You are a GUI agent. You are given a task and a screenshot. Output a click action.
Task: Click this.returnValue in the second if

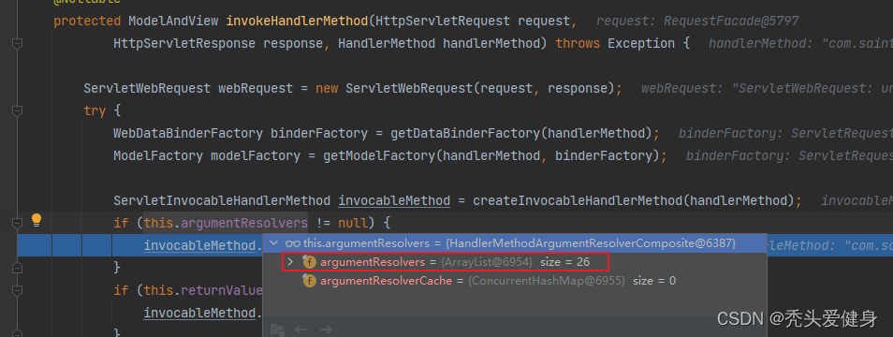tap(203, 290)
